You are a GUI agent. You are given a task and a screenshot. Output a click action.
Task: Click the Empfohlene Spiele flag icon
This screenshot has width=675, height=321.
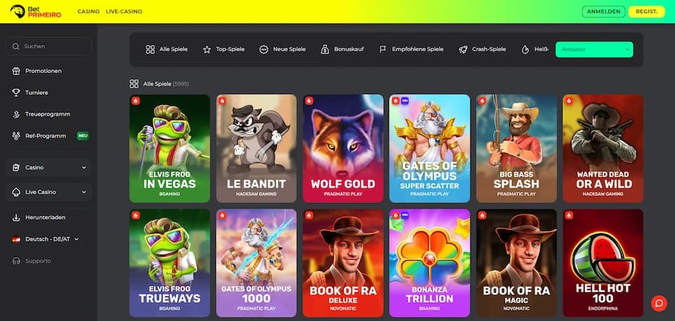382,49
